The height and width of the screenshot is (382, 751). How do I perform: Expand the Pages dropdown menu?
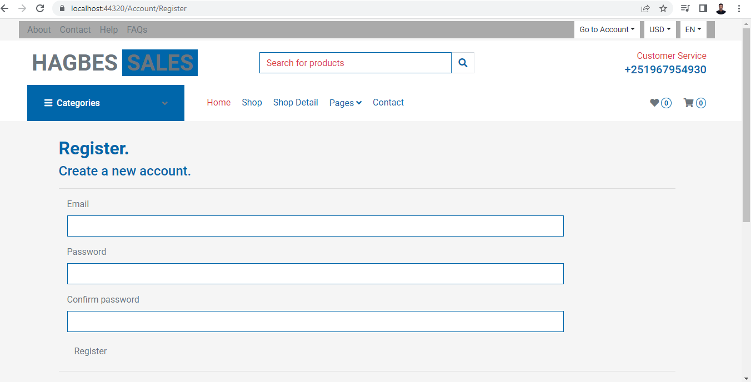[x=346, y=103]
